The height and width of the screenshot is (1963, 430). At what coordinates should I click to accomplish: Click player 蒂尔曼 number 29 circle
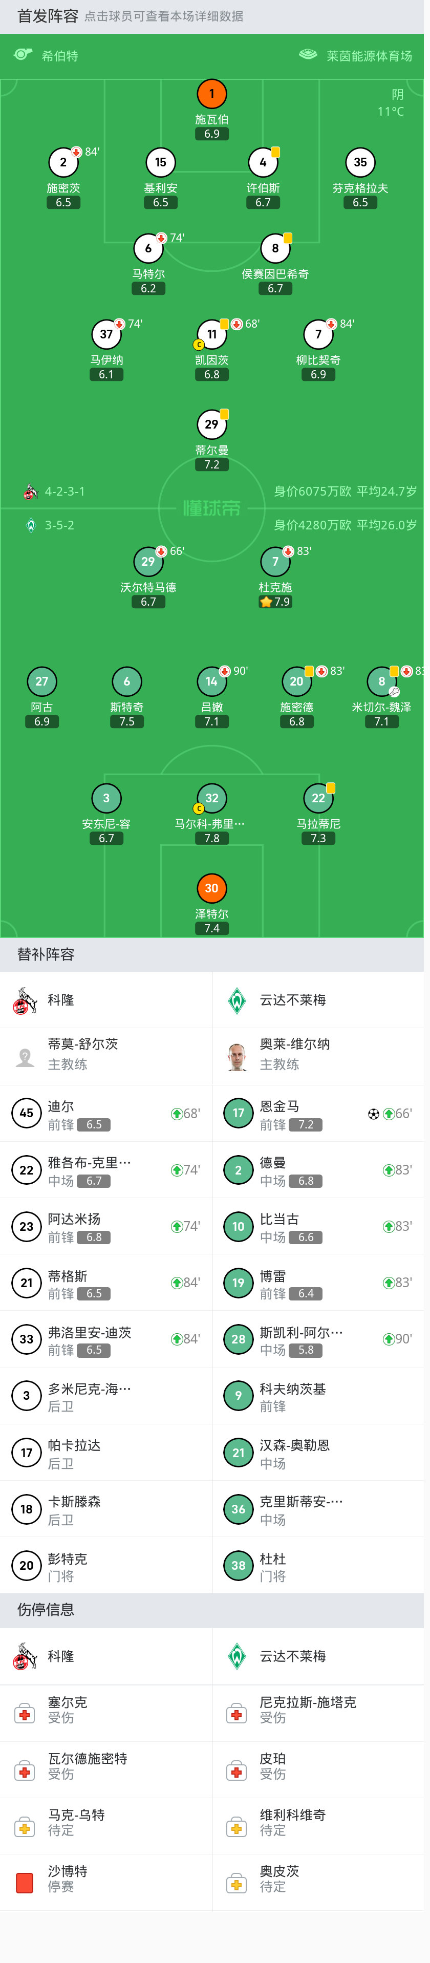click(x=212, y=424)
